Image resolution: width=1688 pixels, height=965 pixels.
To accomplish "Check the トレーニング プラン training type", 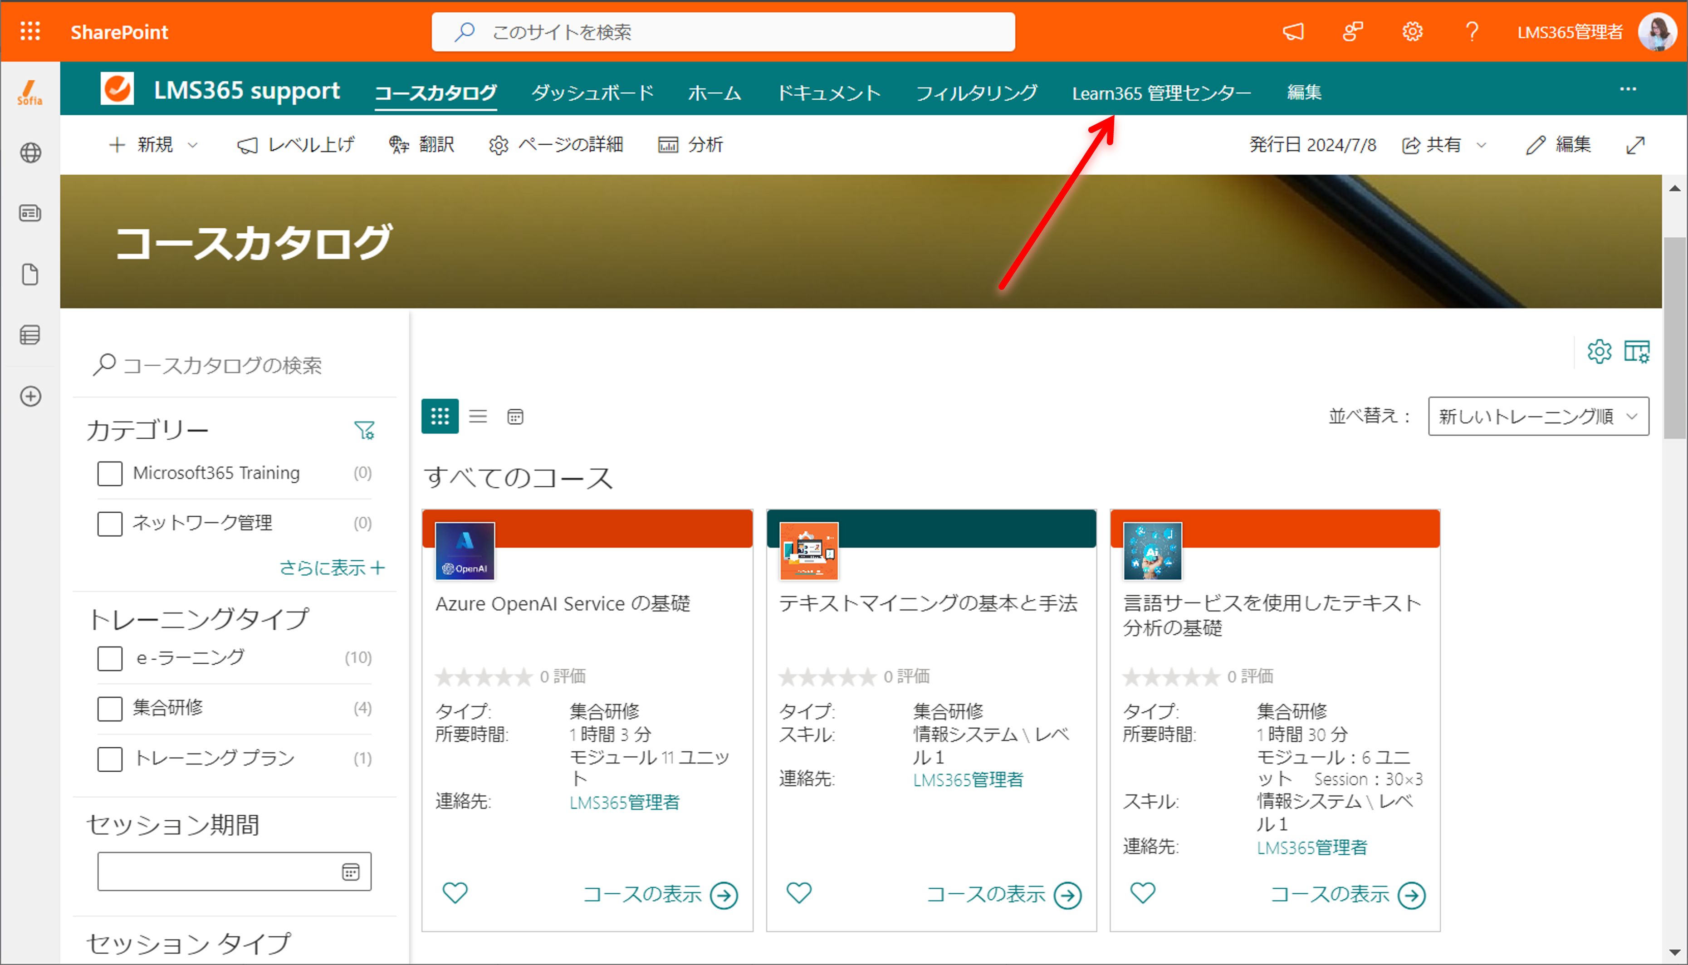I will (110, 759).
